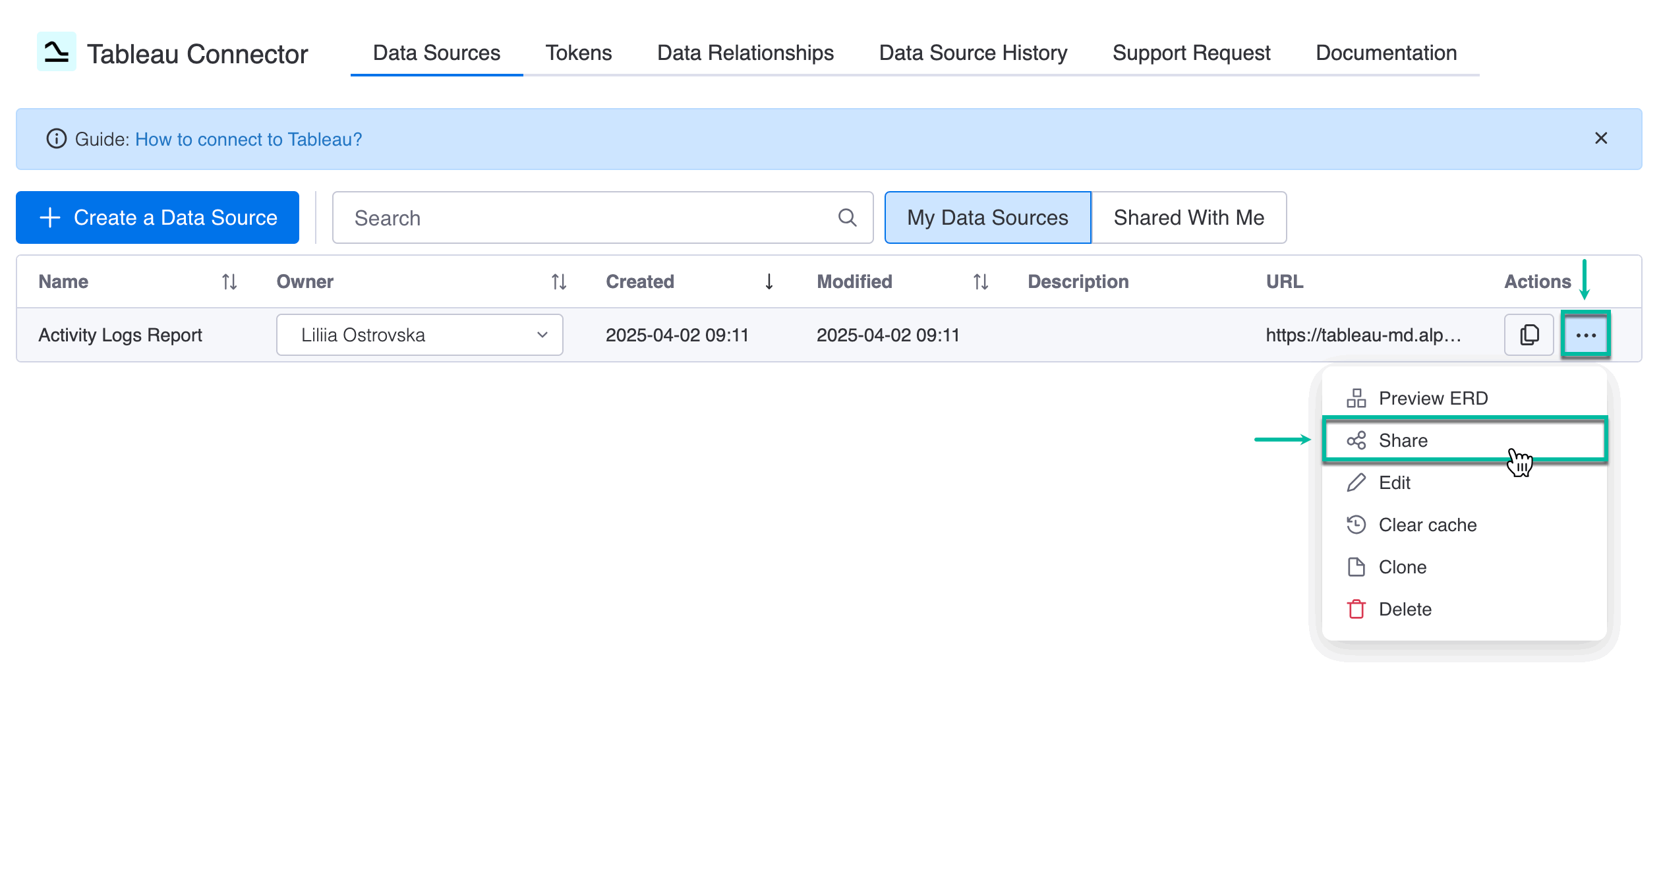This screenshot has width=1661, height=891.
Task: Open the Actions three-dot menu
Action: click(x=1587, y=335)
